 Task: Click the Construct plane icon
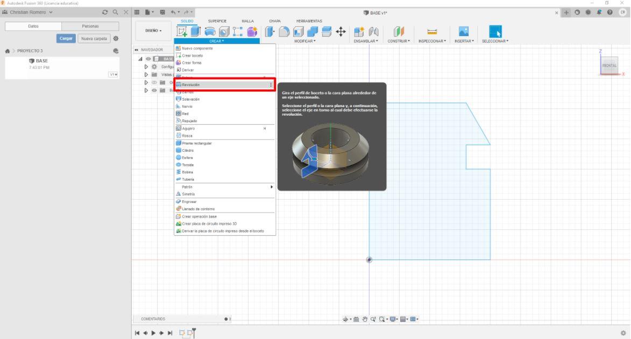[x=399, y=31]
